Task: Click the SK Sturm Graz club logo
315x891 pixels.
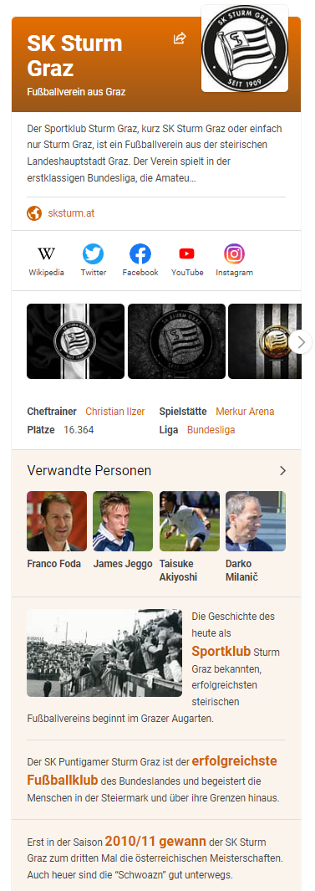Action: (245, 49)
